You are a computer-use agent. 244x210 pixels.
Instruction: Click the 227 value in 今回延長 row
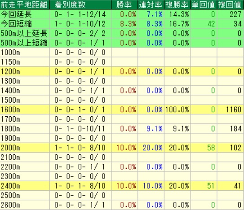click(x=235, y=14)
